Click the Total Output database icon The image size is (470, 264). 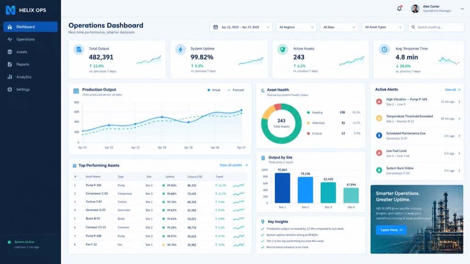tap(79, 49)
